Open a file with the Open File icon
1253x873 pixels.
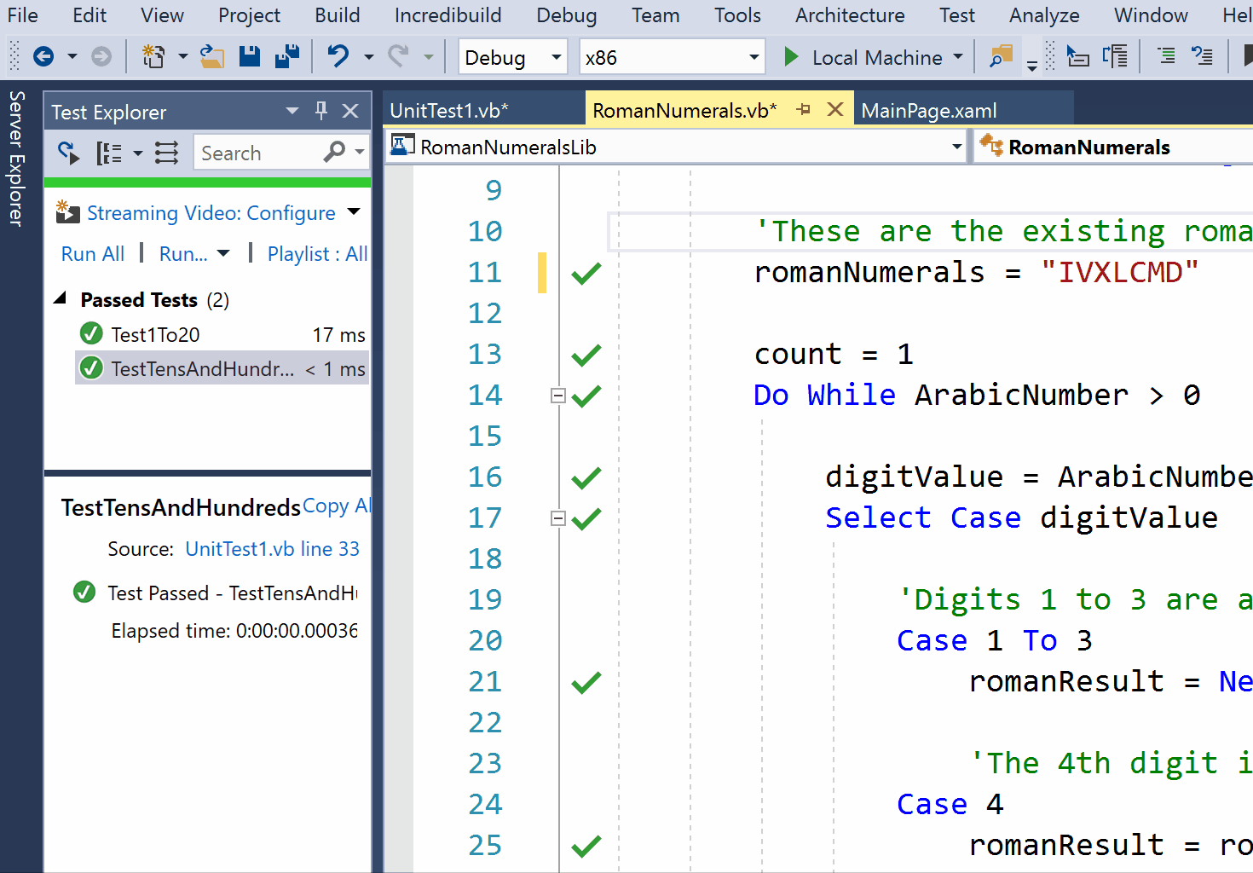click(x=211, y=56)
